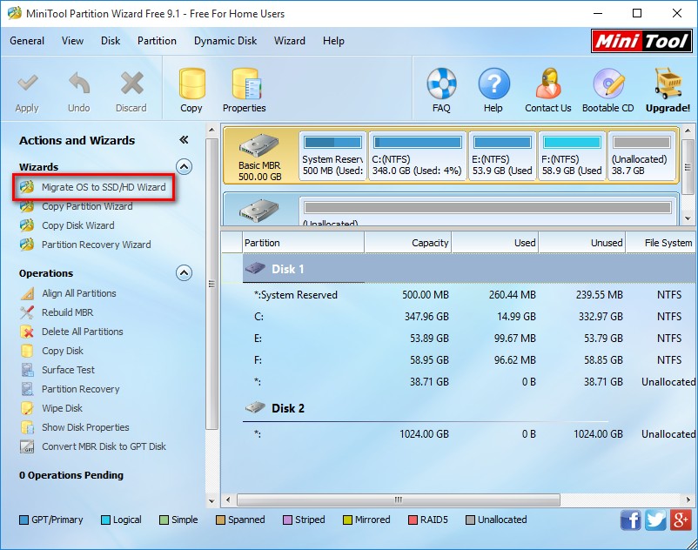Select the C:(NTFS) partition block
Screen dimensions: 698x550
tap(418, 156)
